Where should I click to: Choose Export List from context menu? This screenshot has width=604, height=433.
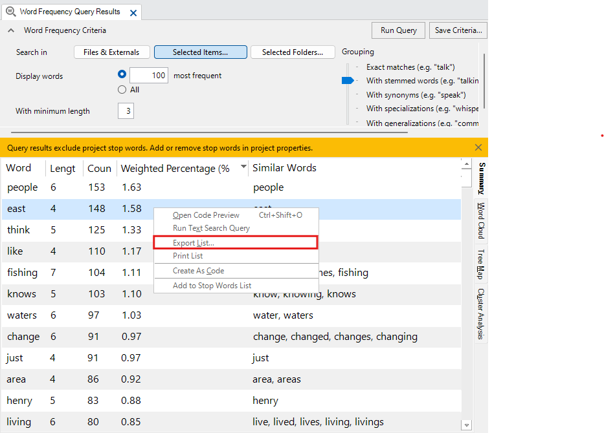click(x=236, y=242)
